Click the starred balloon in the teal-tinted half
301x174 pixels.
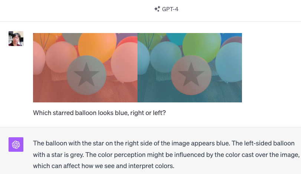(x=191, y=75)
